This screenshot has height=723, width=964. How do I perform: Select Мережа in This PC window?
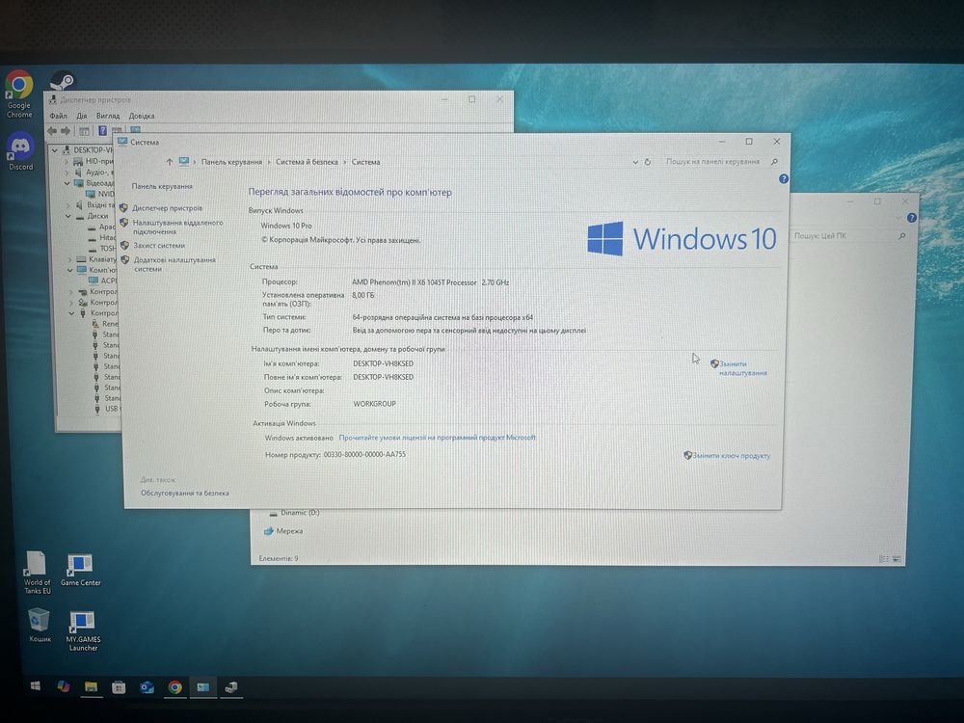[283, 531]
